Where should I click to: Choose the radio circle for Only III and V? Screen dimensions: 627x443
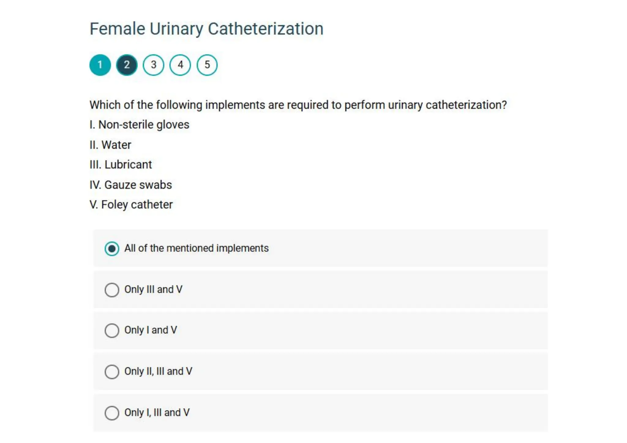pyautogui.click(x=112, y=290)
